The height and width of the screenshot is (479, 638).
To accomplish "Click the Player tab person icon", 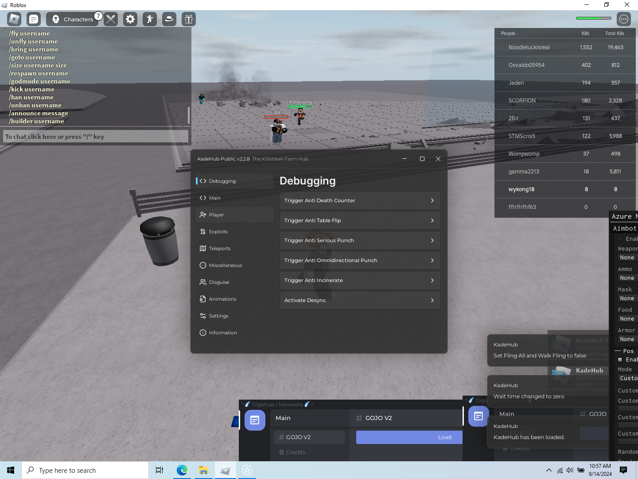I will 203,215.
